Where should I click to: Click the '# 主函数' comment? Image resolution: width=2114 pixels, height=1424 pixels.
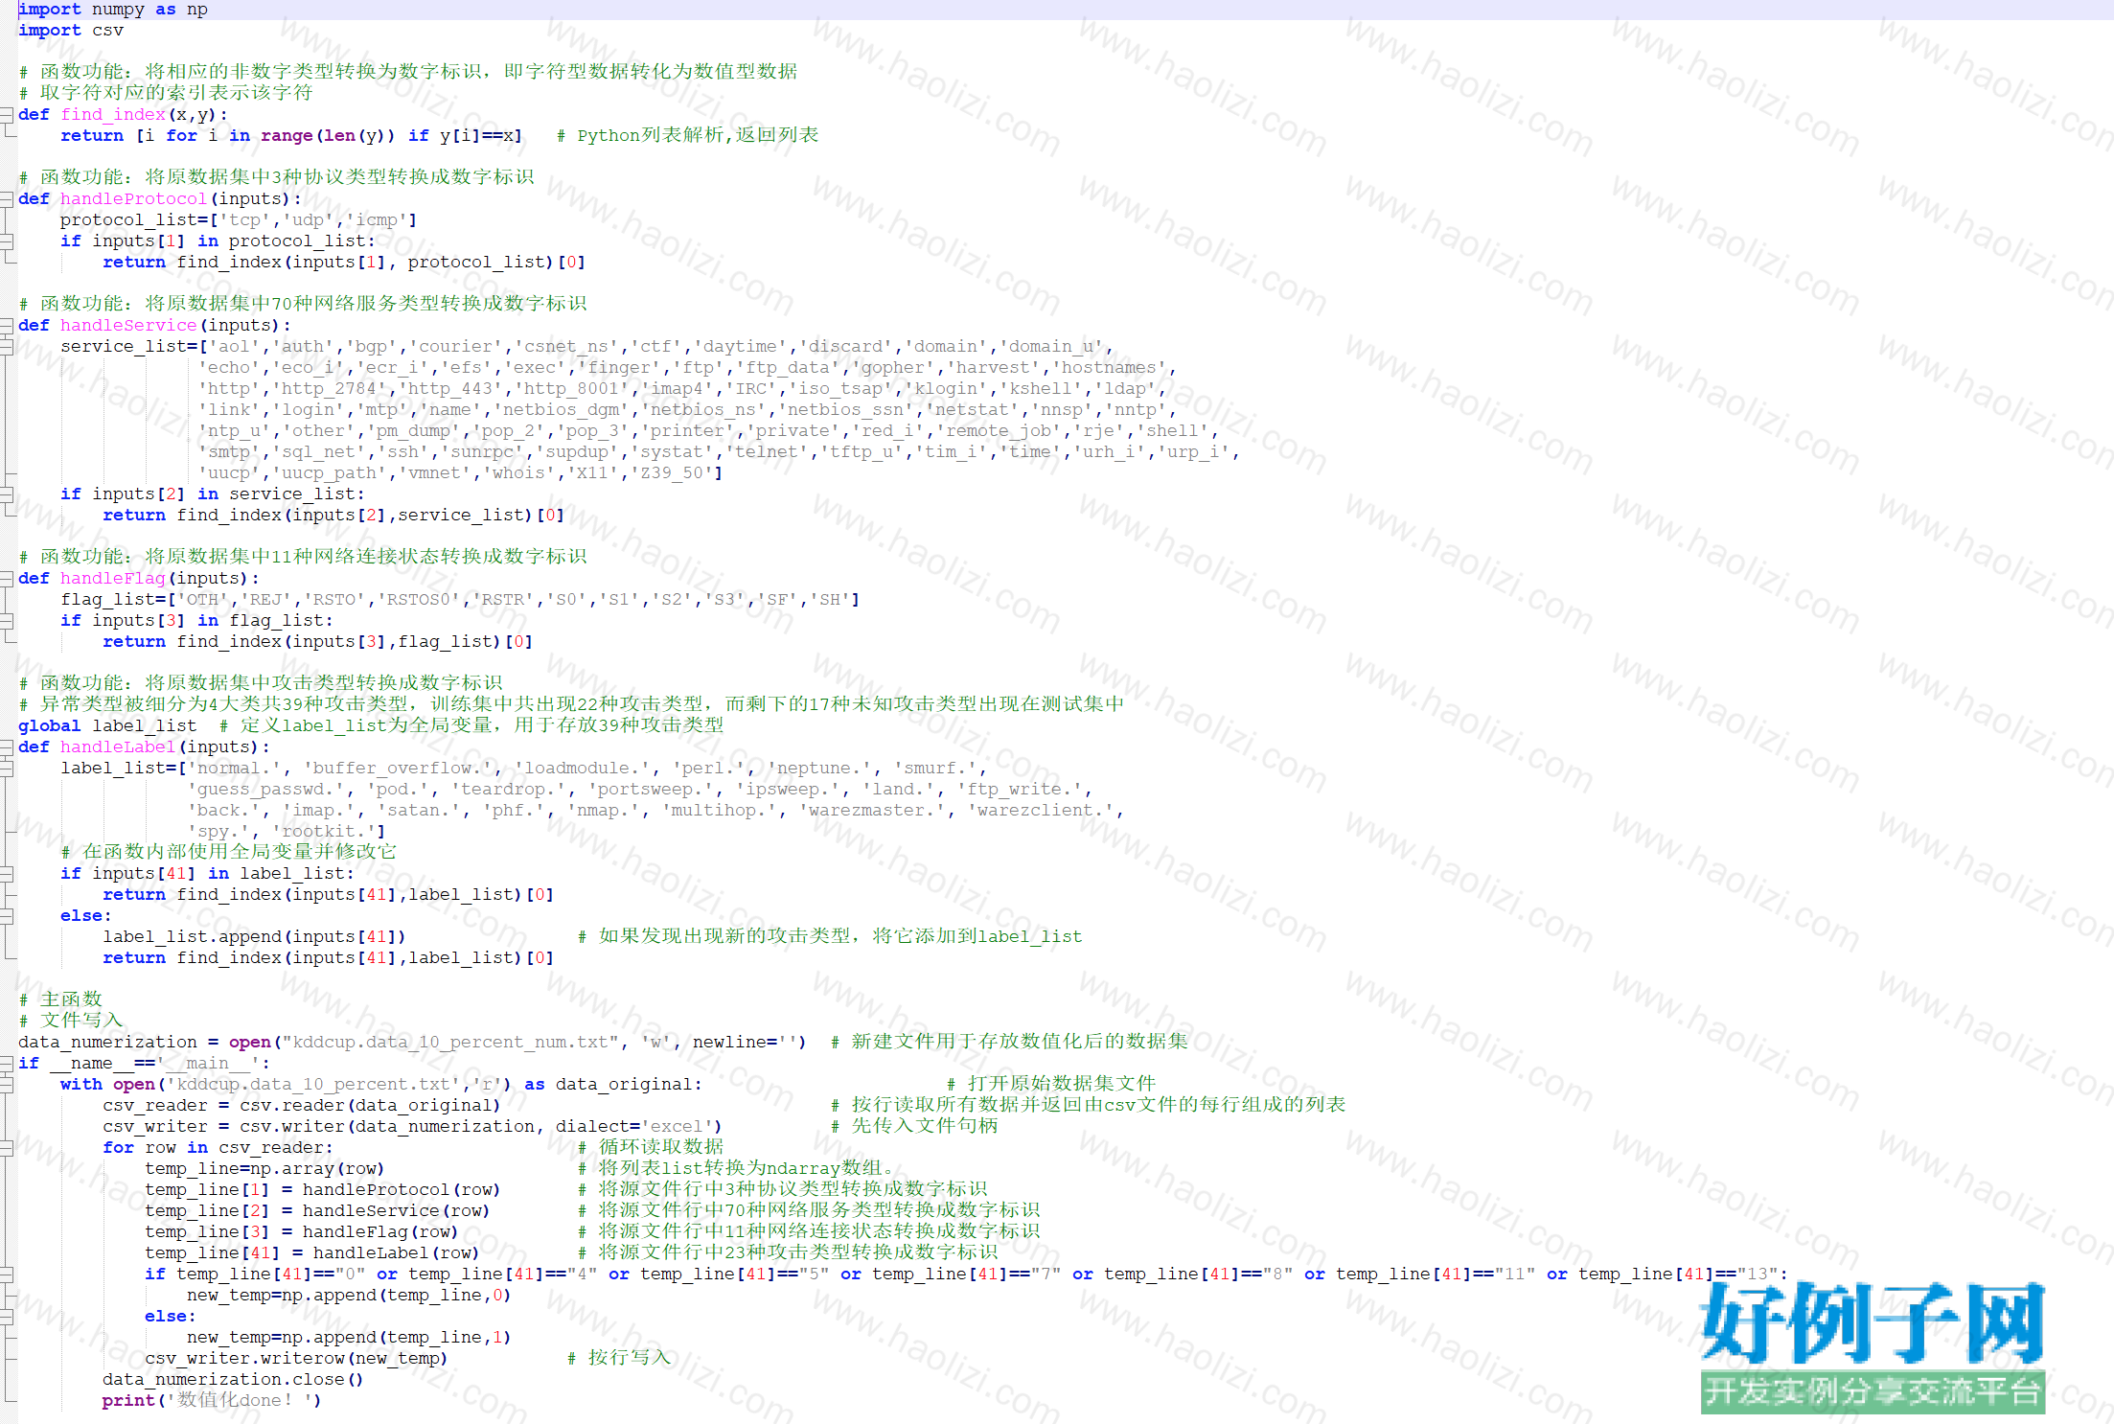coord(60,999)
